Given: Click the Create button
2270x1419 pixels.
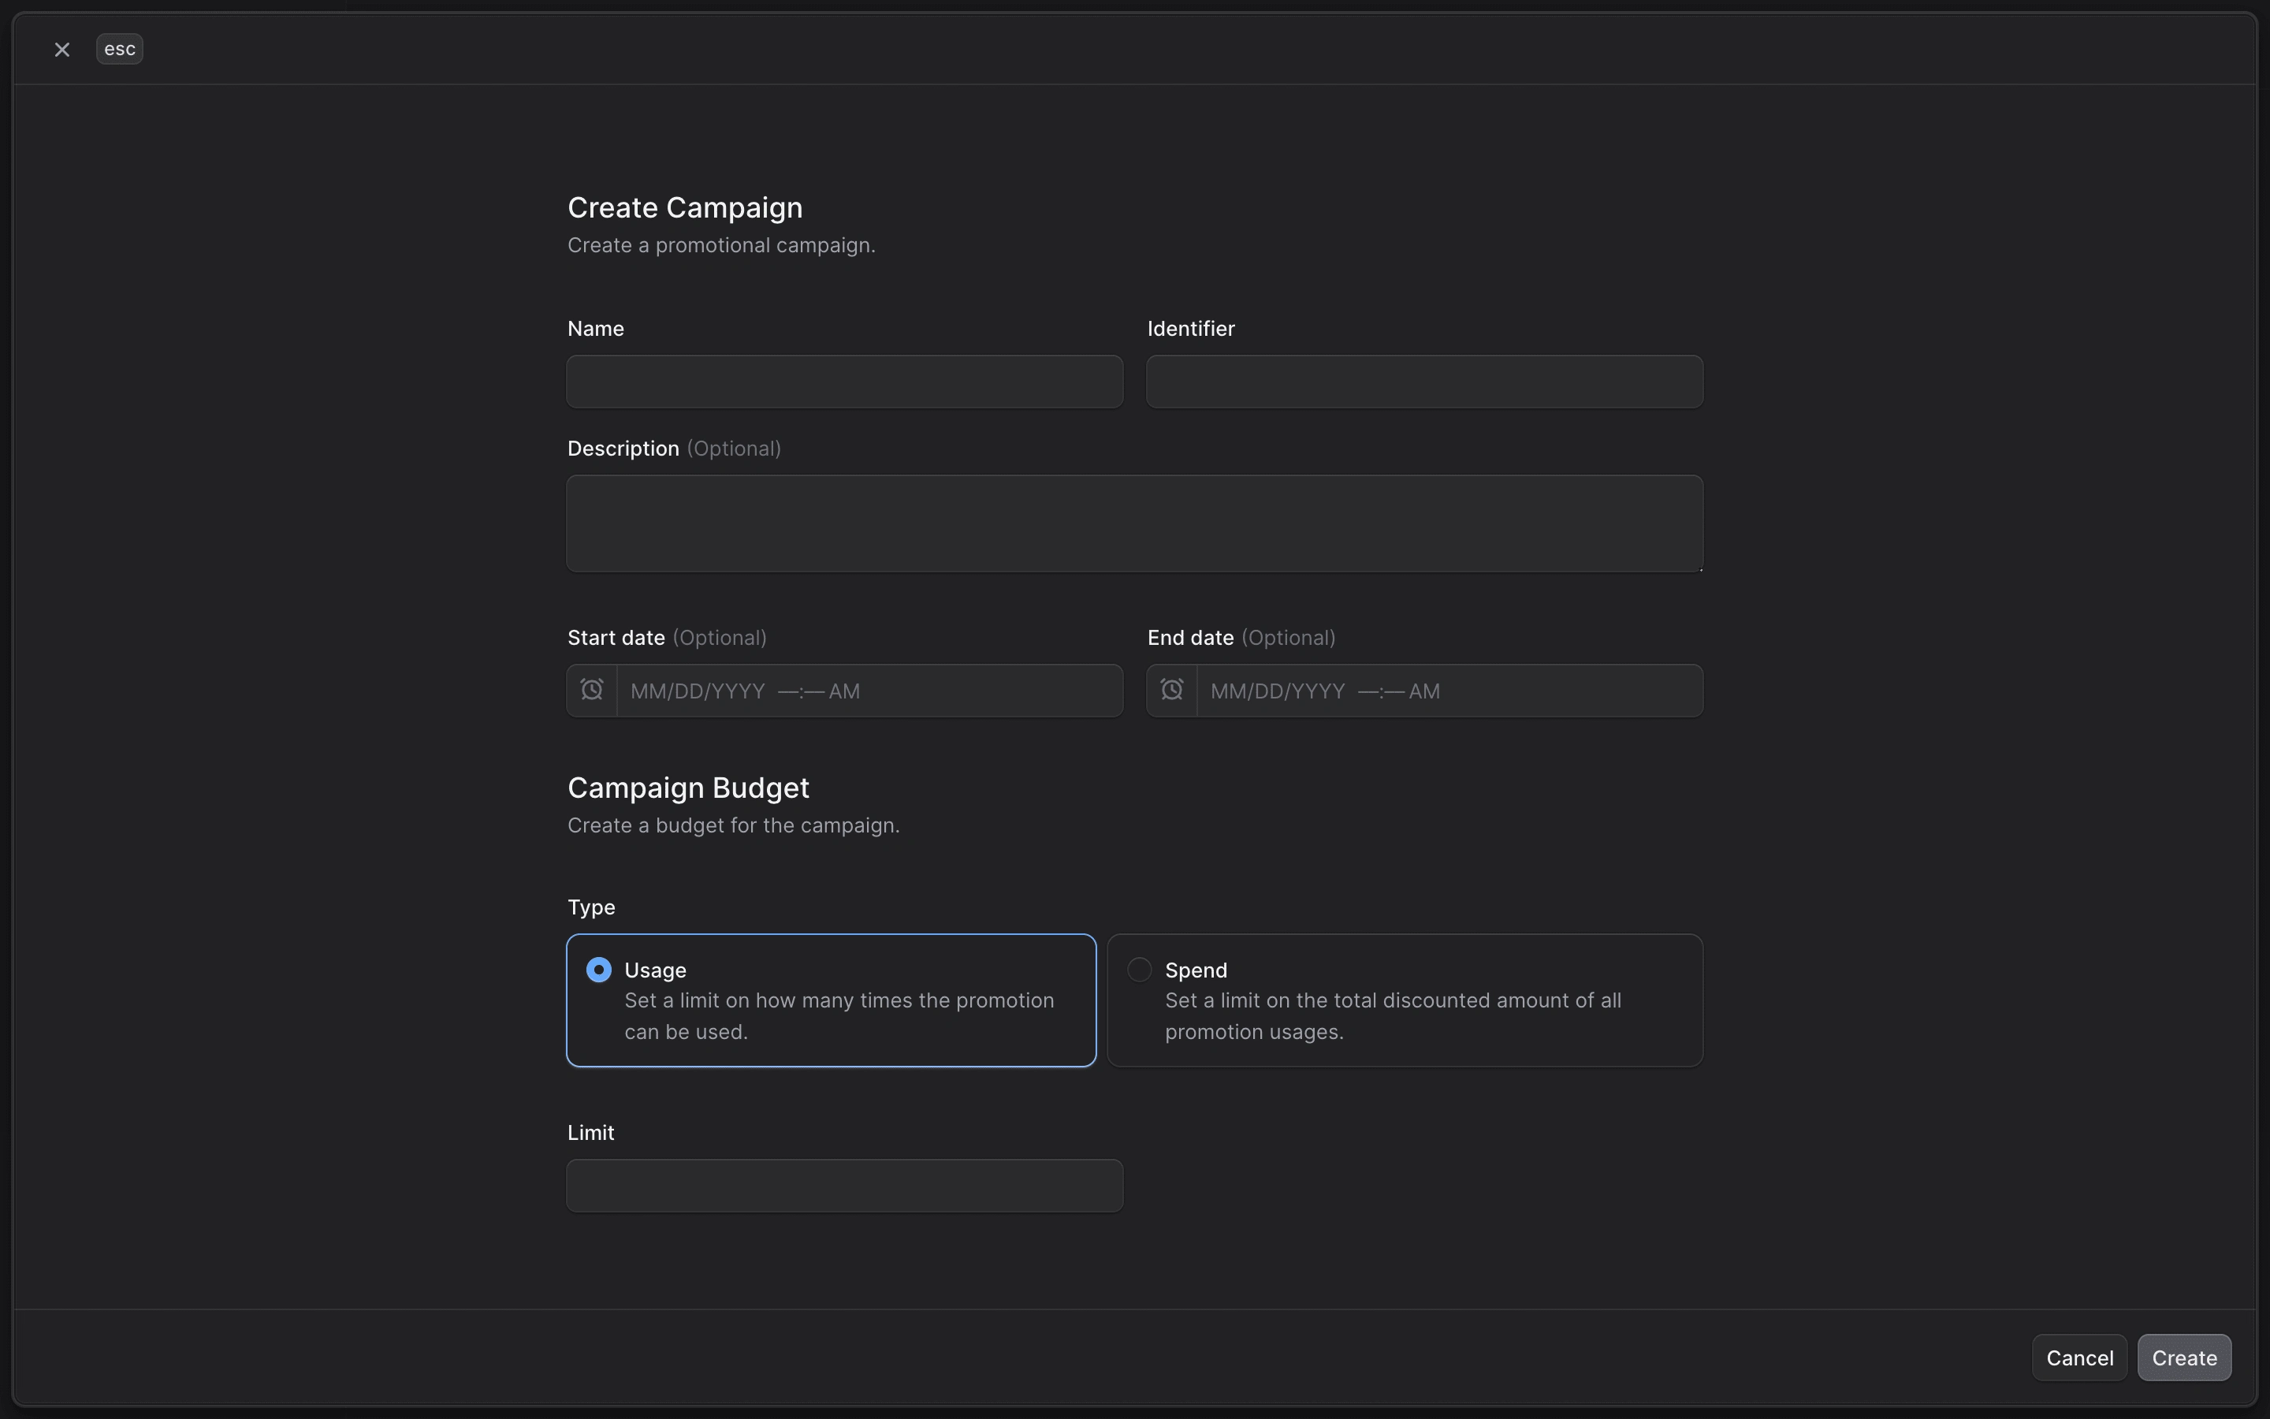Looking at the screenshot, I should click(2184, 1357).
